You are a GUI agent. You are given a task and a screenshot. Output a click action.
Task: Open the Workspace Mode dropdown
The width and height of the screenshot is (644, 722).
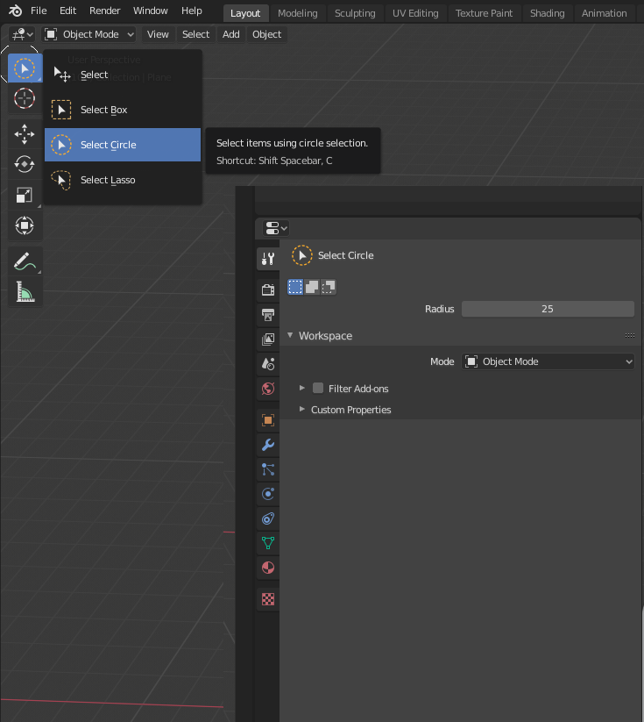coord(548,361)
